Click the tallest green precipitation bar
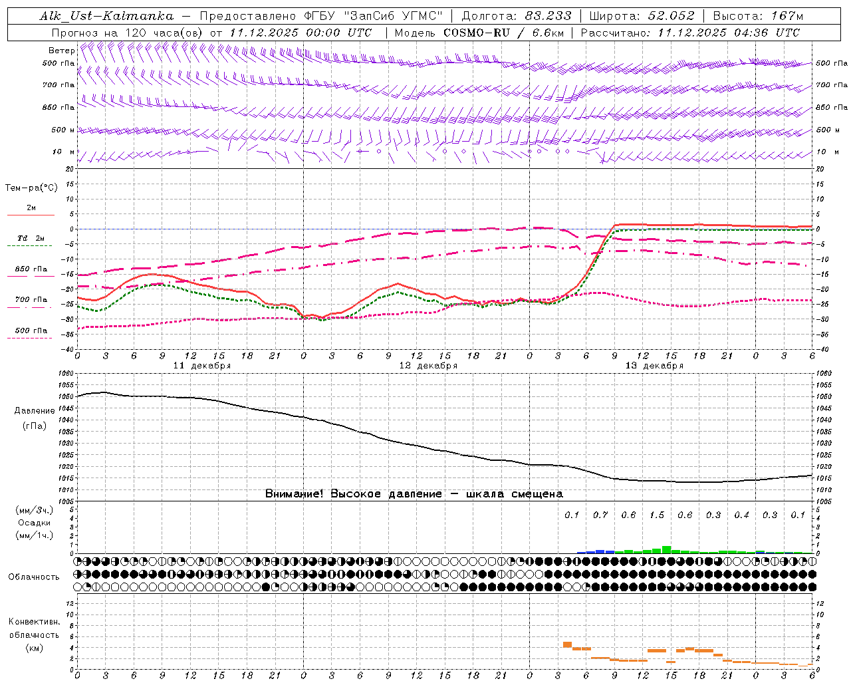The height and width of the screenshot is (681, 851). click(666, 550)
